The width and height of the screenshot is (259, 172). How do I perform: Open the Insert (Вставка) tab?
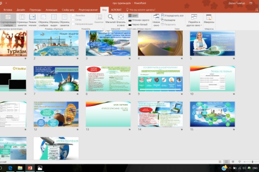click(8, 10)
